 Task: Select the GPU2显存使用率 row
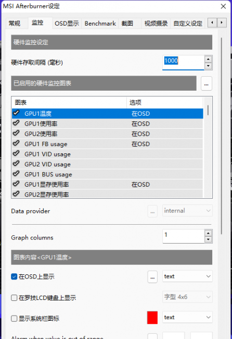[x=107, y=194]
